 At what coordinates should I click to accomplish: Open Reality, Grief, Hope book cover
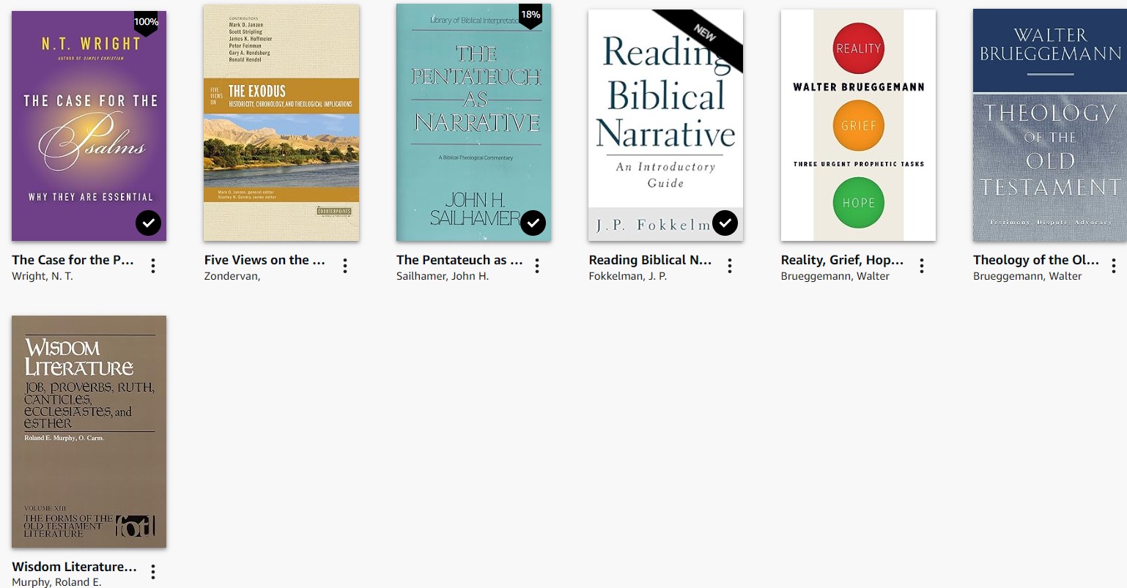pos(858,125)
